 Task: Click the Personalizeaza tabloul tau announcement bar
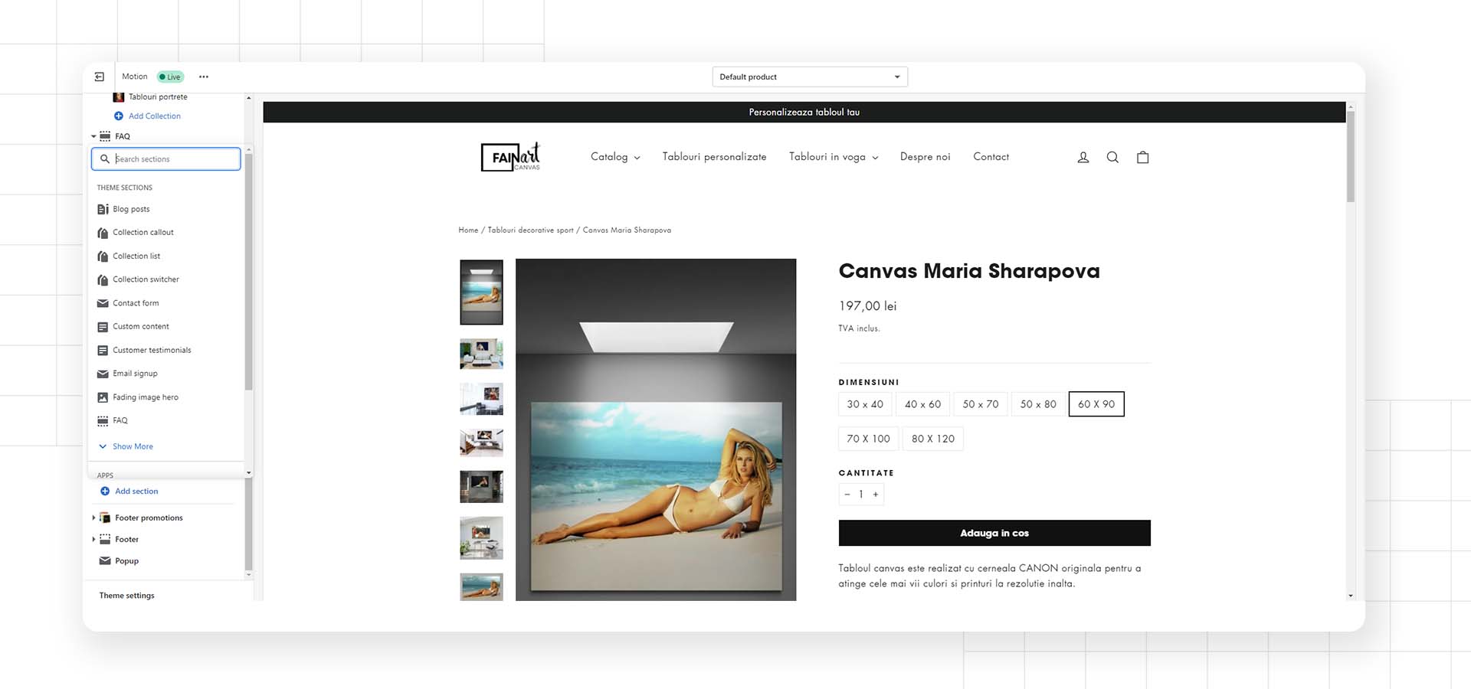tap(804, 112)
